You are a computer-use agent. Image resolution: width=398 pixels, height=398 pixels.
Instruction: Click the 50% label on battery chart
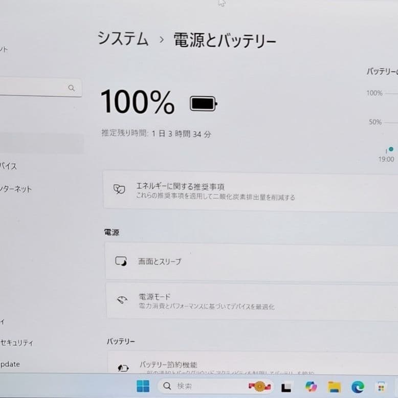click(375, 122)
